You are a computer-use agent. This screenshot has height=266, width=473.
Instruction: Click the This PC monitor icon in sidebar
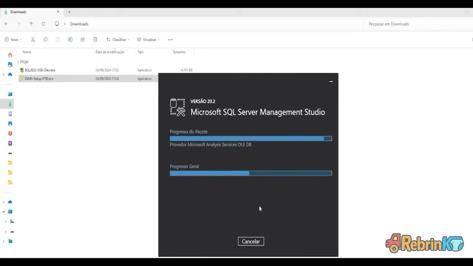click(x=10, y=212)
